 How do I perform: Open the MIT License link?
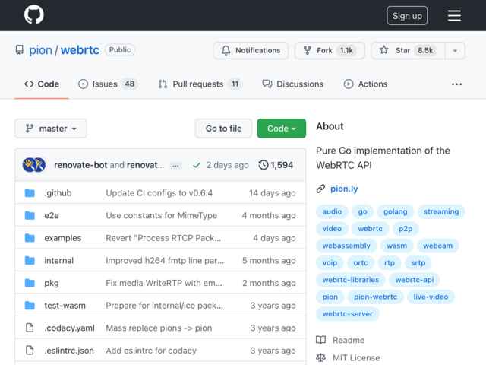356,358
